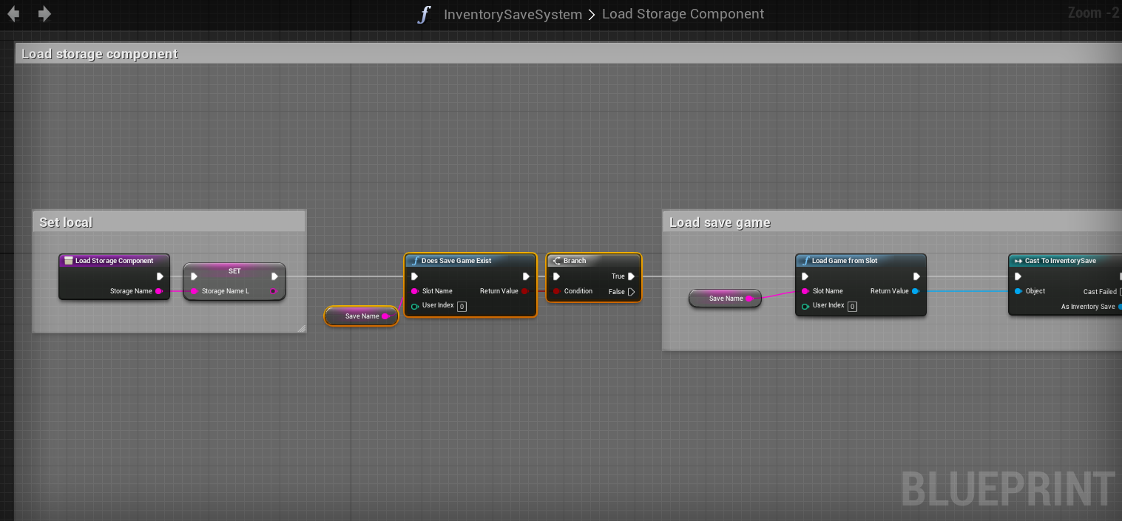Click the Load Storage Component entry node icon

(68, 261)
